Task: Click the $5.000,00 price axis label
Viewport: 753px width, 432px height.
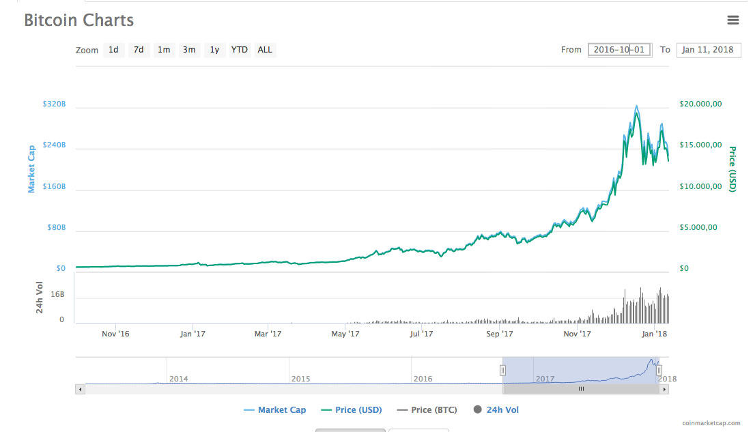Action: tap(698, 227)
